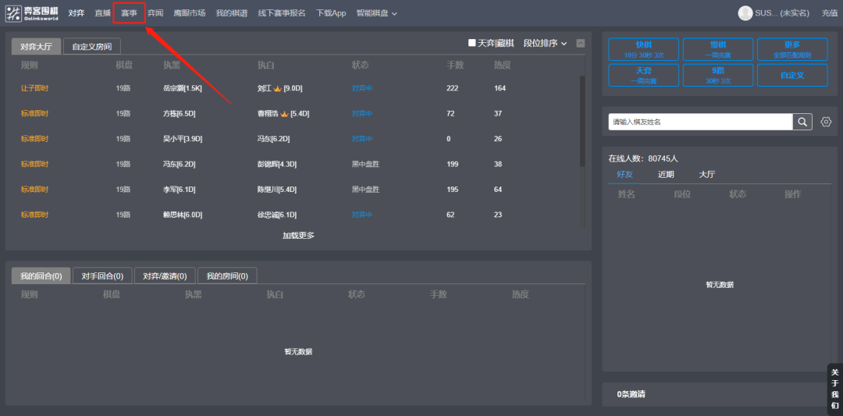Click player 吴小平[3.9D]
843x416 pixels.
point(182,139)
